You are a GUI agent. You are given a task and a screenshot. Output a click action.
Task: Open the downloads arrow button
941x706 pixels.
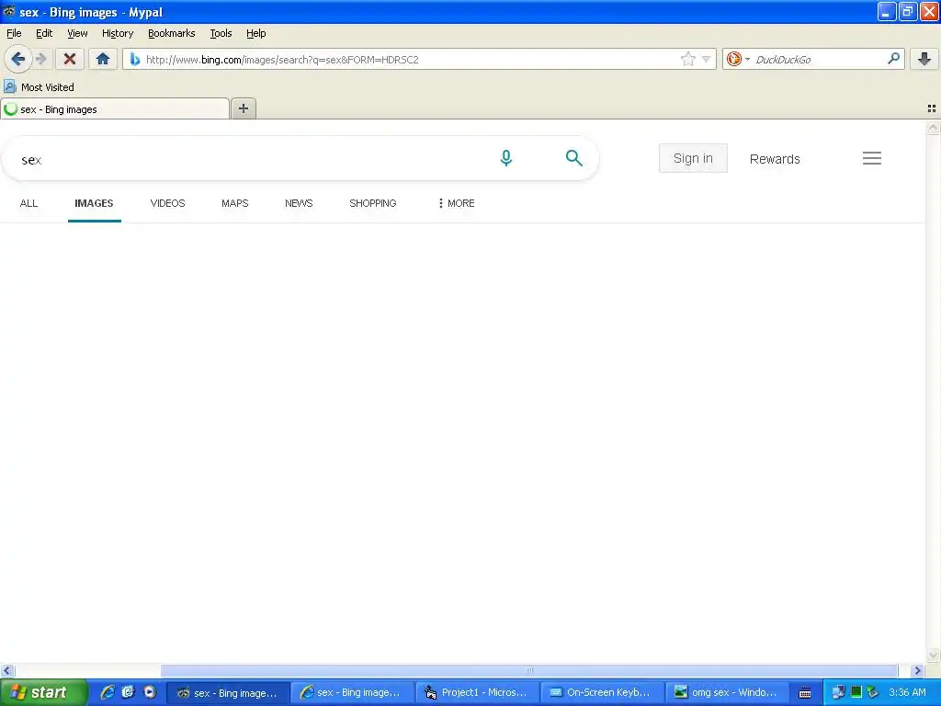pyautogui.click(x=924, y=59)
